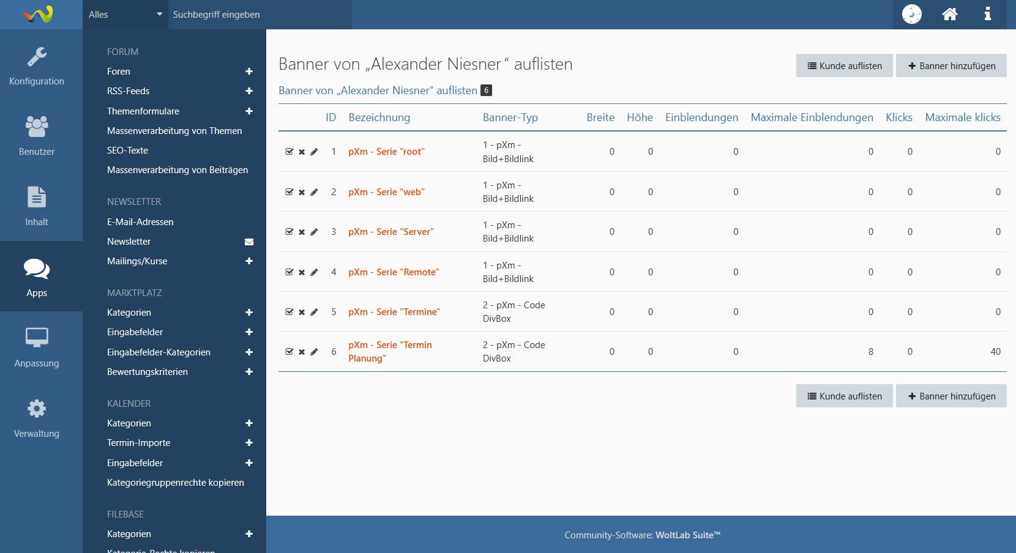
Task: Open the Konfiguration section in the sidebar
Action: click(x=37, y=66)
